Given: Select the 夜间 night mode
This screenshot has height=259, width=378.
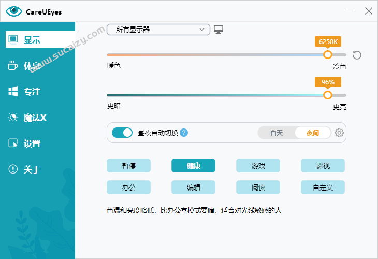Looking at the screenshot, I should click(x=313, y=133).
